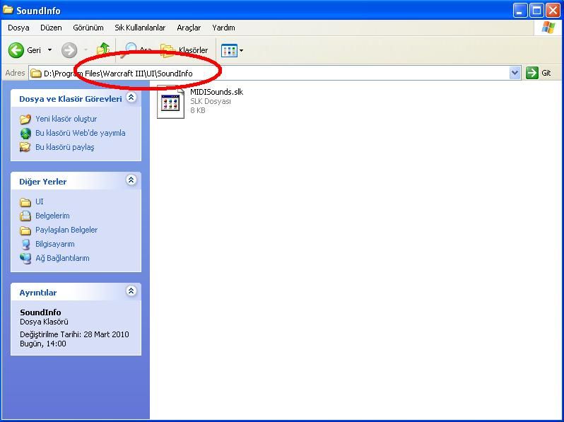Collapse the Diğer Yerler panel
The height and width of the screenshot is (422, 564).
[131, 180]
